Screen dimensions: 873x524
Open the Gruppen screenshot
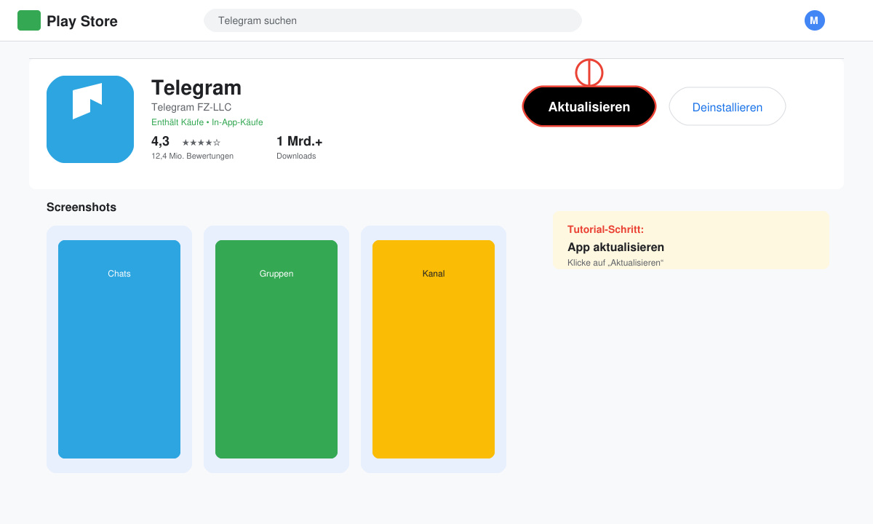276,349
